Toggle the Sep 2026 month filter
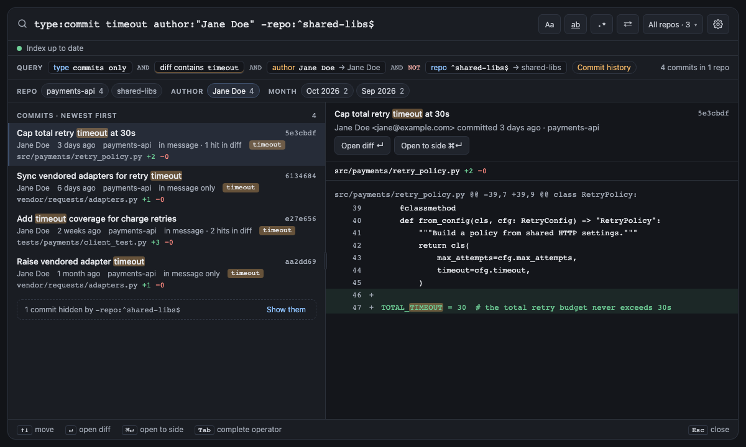 [x=382, y=91]
